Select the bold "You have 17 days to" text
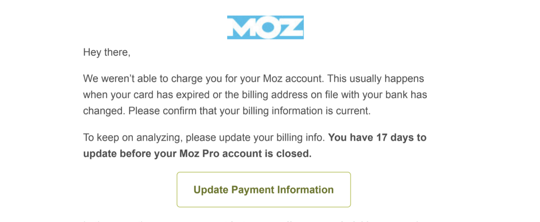Screen dimensions: 540x222 tap(377, 138)
